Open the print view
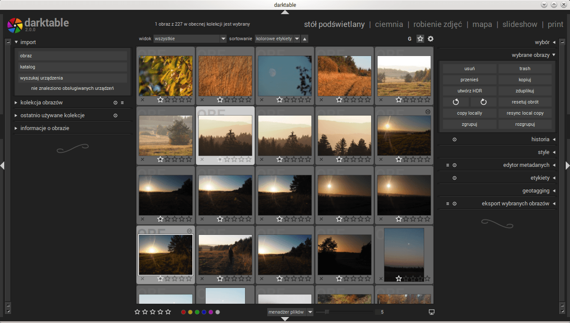The image size is (570, 323). [x=555, y=24]
